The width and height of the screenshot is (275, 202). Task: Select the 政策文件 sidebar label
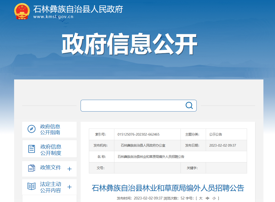click(51, 168)
